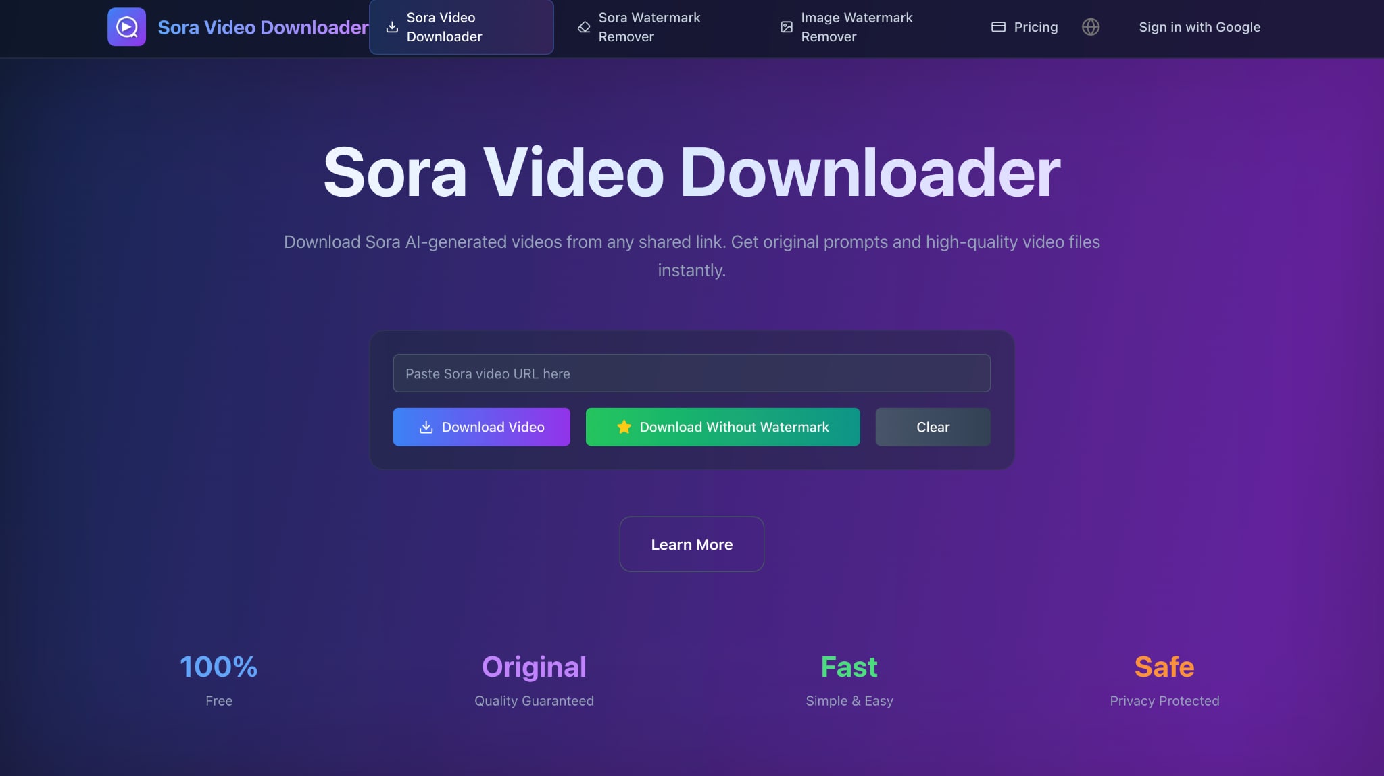Click the image icon next to Image Watermark Remover
The height and width of the screenshot is (776, 1384).
pos(786,27)
